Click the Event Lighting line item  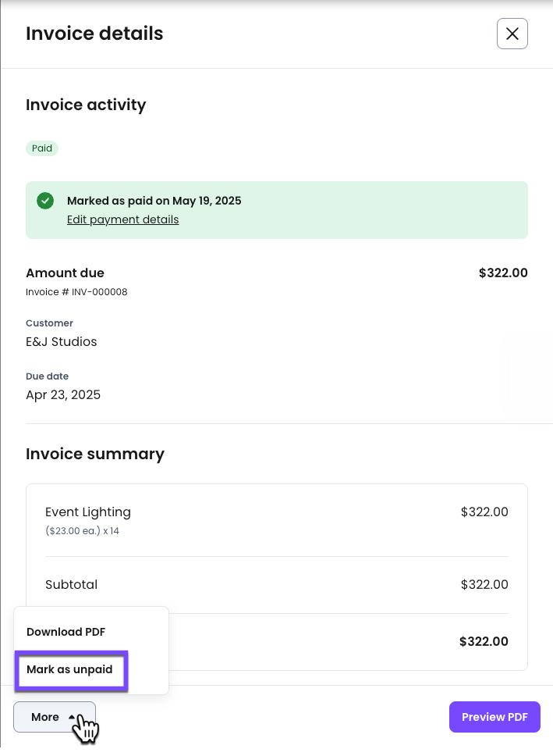pos(88,512)
